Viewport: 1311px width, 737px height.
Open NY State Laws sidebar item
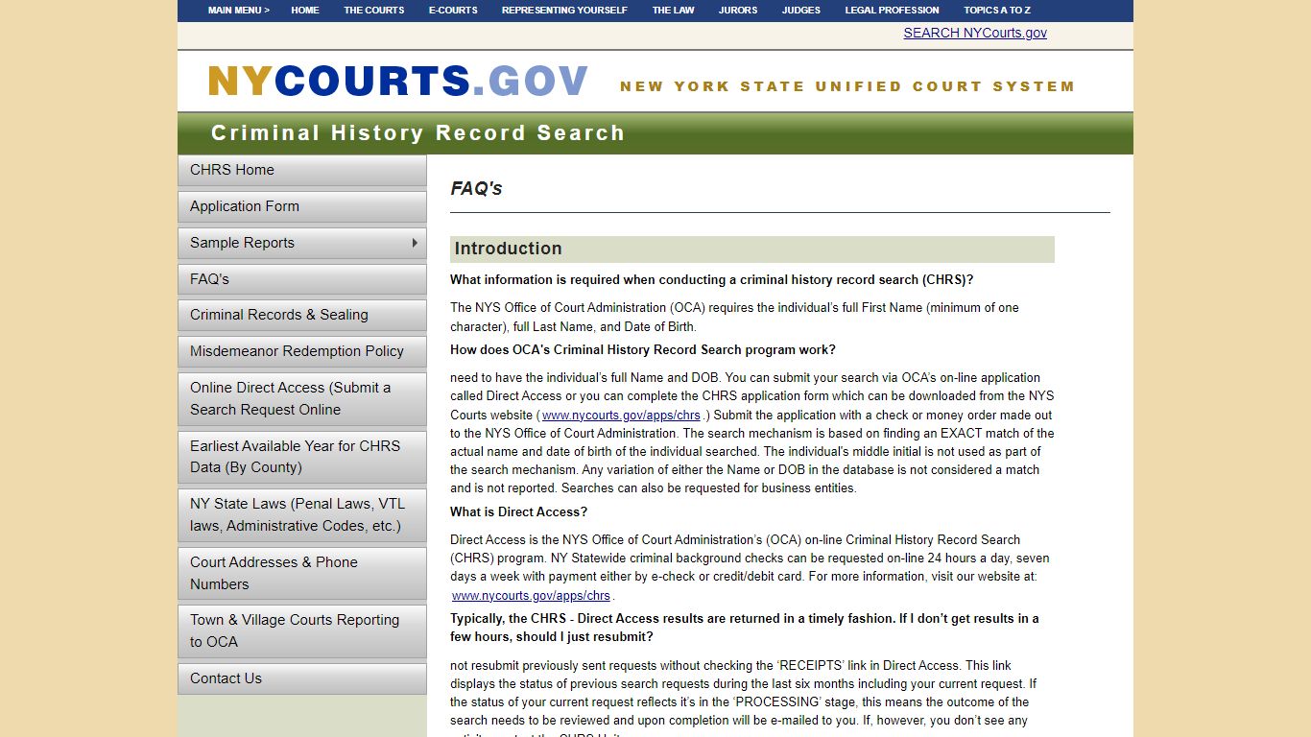[302, 514]
